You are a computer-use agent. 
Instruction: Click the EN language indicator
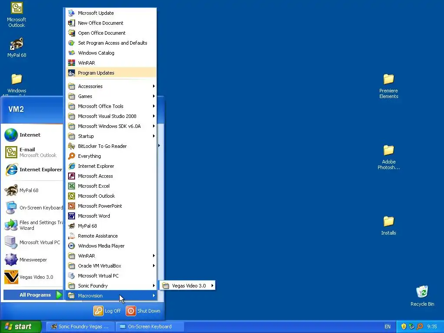click(387, 326)
